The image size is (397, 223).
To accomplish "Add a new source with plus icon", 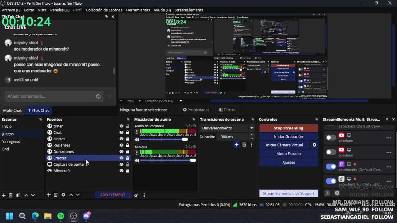I will point(49,195).
